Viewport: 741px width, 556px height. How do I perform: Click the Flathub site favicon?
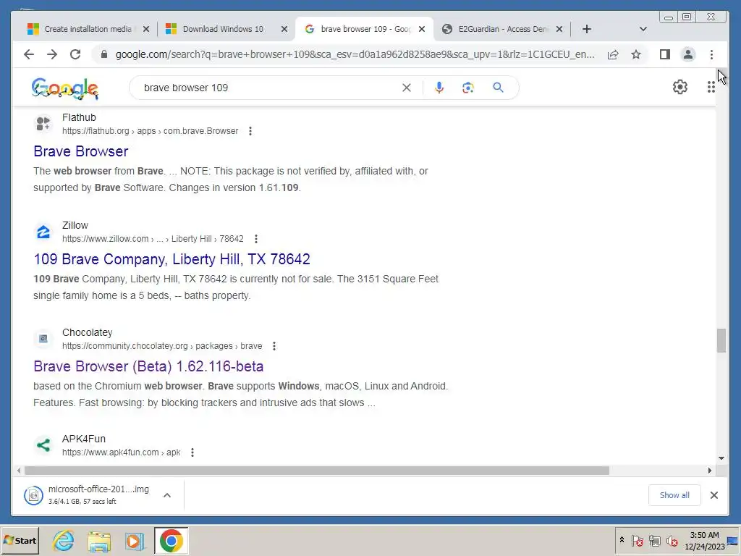(x=43, y=124)
